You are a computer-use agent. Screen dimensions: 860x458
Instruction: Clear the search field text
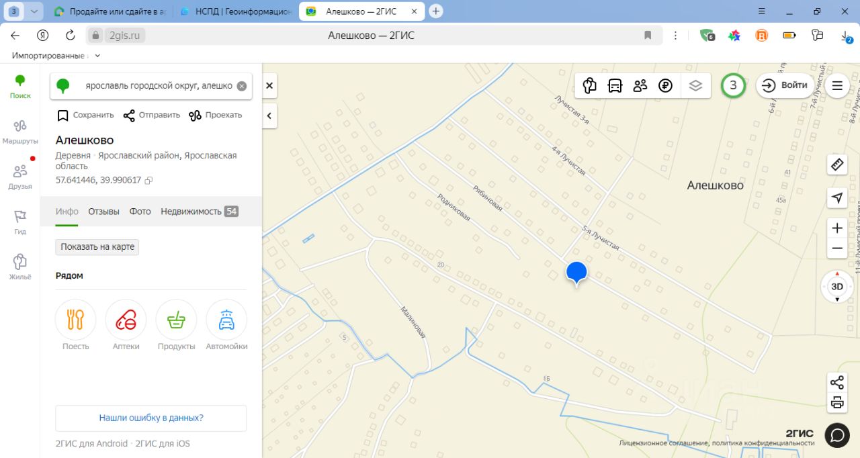click(x=242, y=86)
